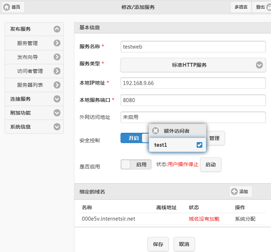The image size is (271, 252).
Task: Open 发布向导 via its arrow icon
Action: (x=57, y=57)
